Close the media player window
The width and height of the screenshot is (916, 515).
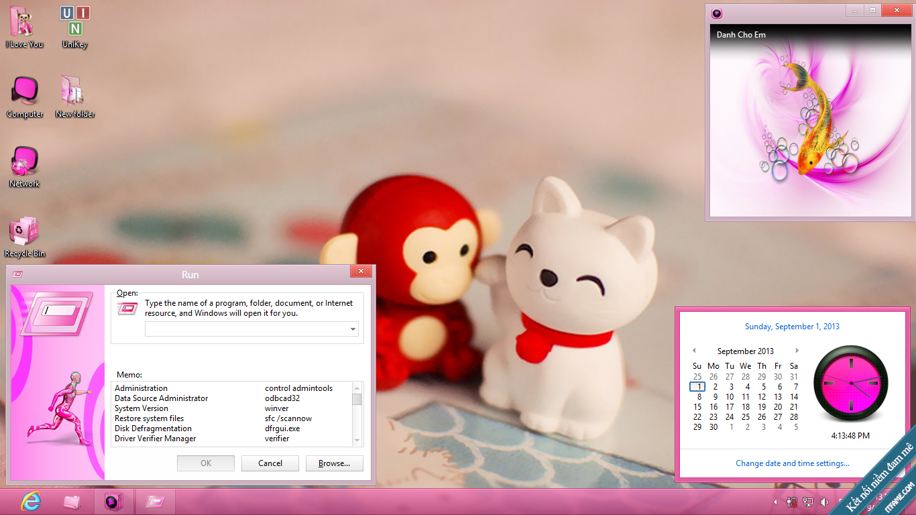(x=895, y=10)
